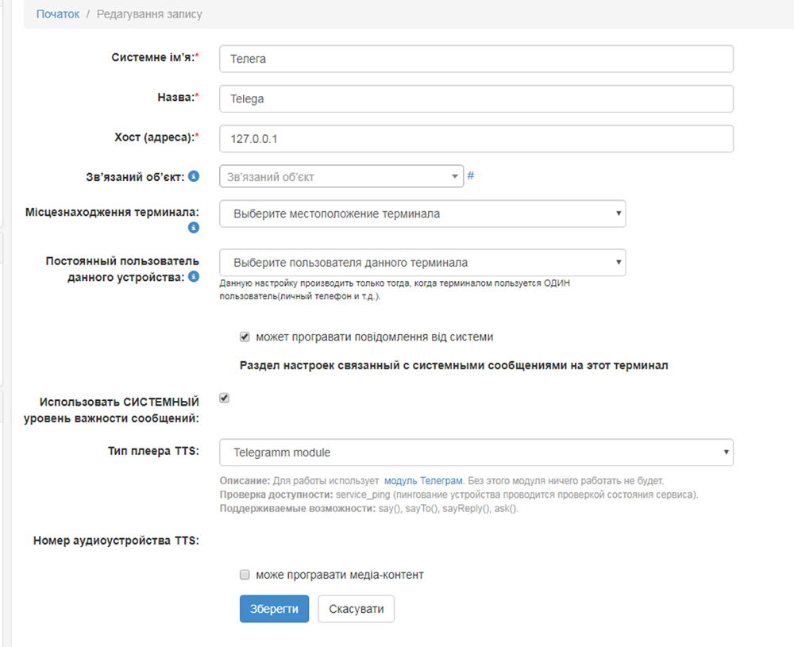Click the # link beside linked object dropdown
Screen dimensions: 794x647
(471, 175)
